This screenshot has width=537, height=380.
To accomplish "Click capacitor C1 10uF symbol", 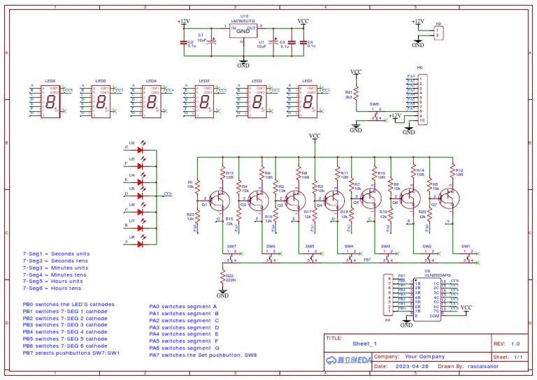I will (212, 41).
